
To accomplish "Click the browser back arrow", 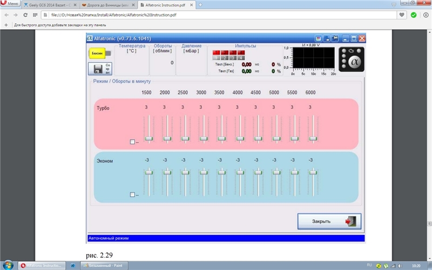I will pyautogui.click(x=6, y=15).
